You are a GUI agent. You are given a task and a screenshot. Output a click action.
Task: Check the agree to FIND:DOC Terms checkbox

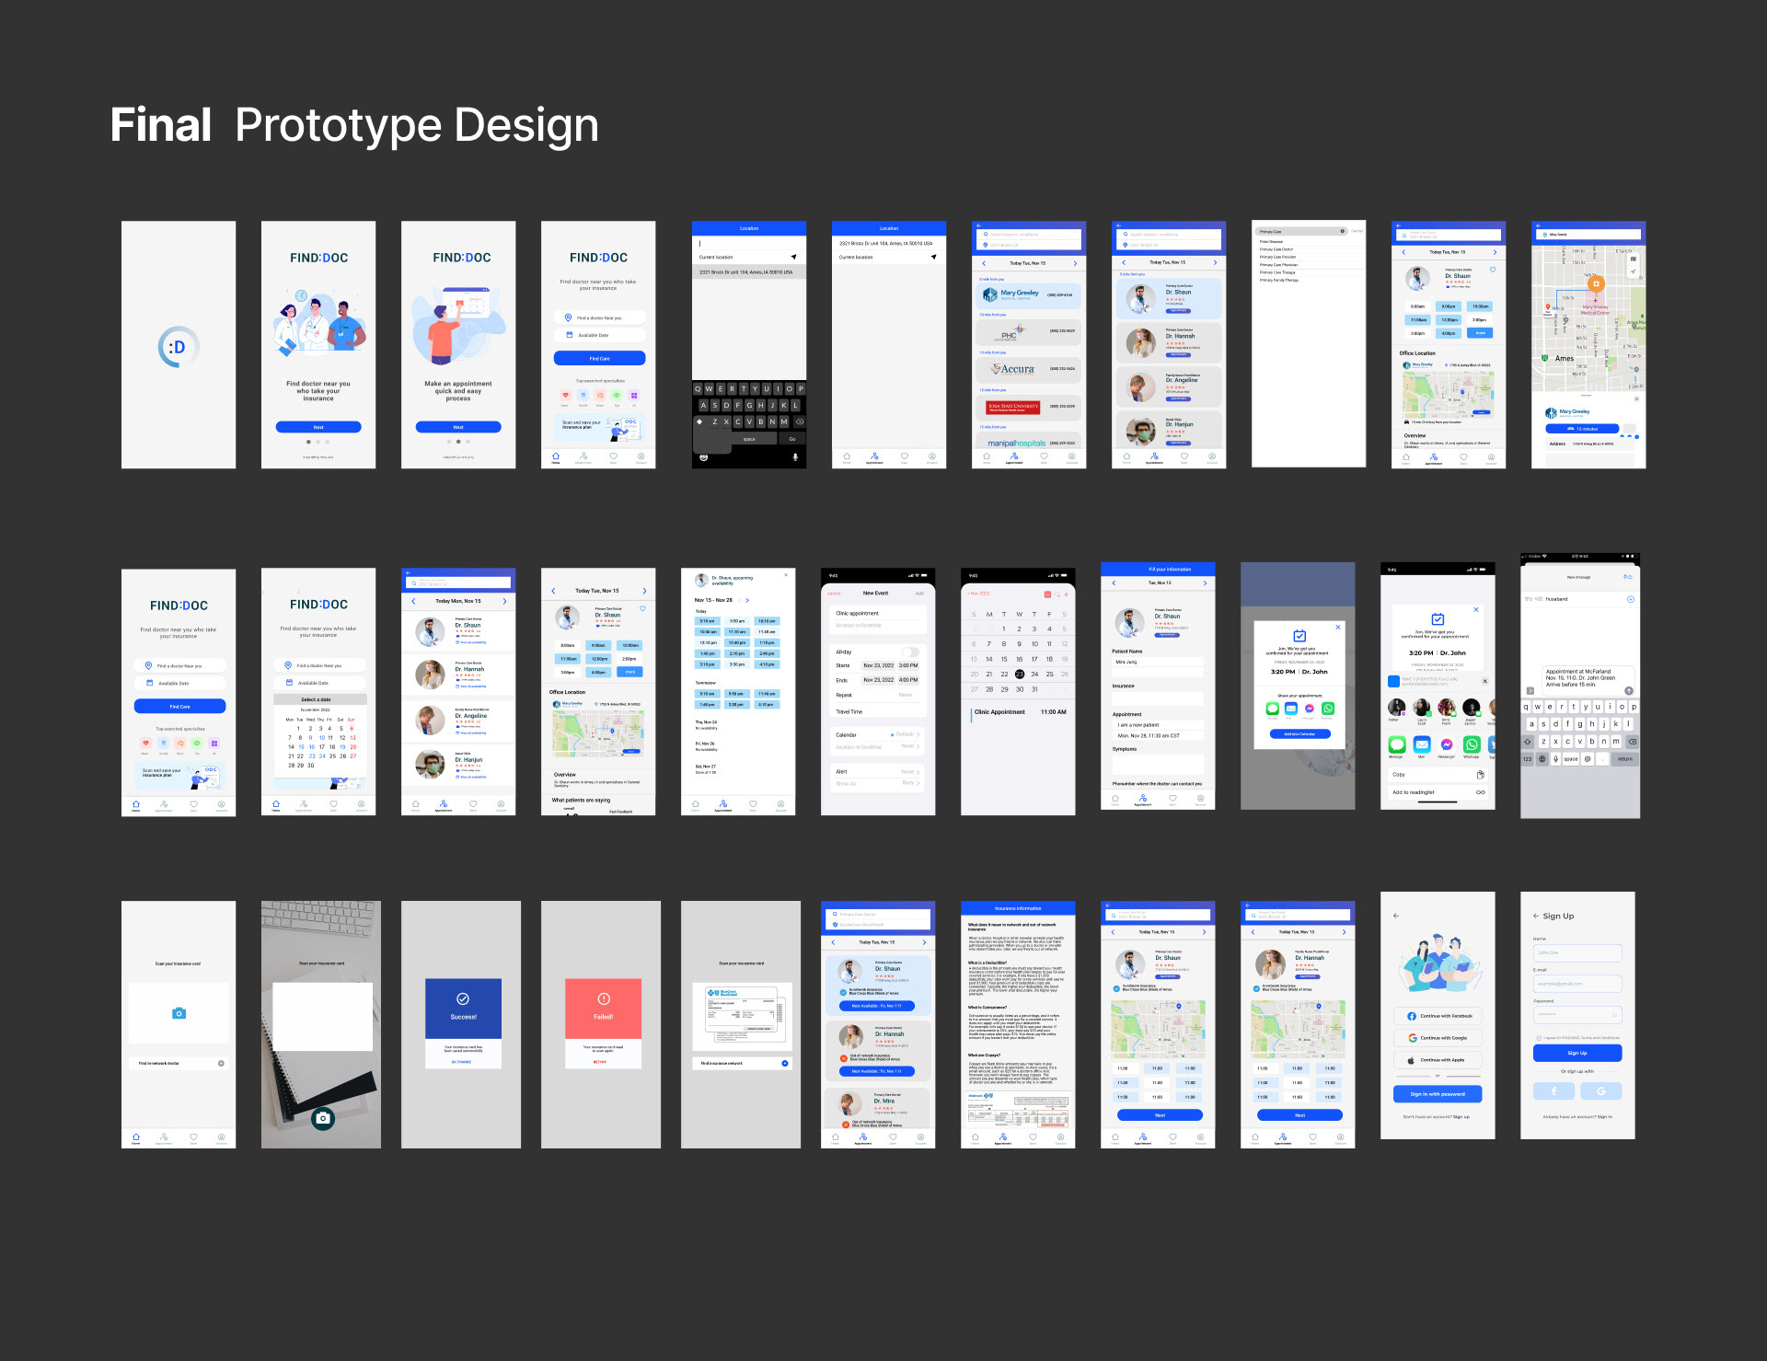coord(1538,1038)
